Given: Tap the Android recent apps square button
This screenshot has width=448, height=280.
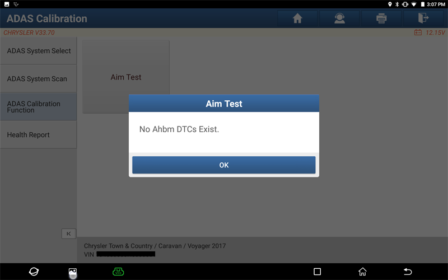Looking at the screenshot, I should coord(317,272).
